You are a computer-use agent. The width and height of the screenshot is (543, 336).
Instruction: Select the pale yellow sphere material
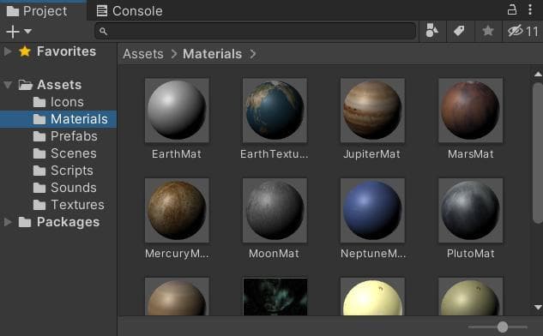click(372, 297)
